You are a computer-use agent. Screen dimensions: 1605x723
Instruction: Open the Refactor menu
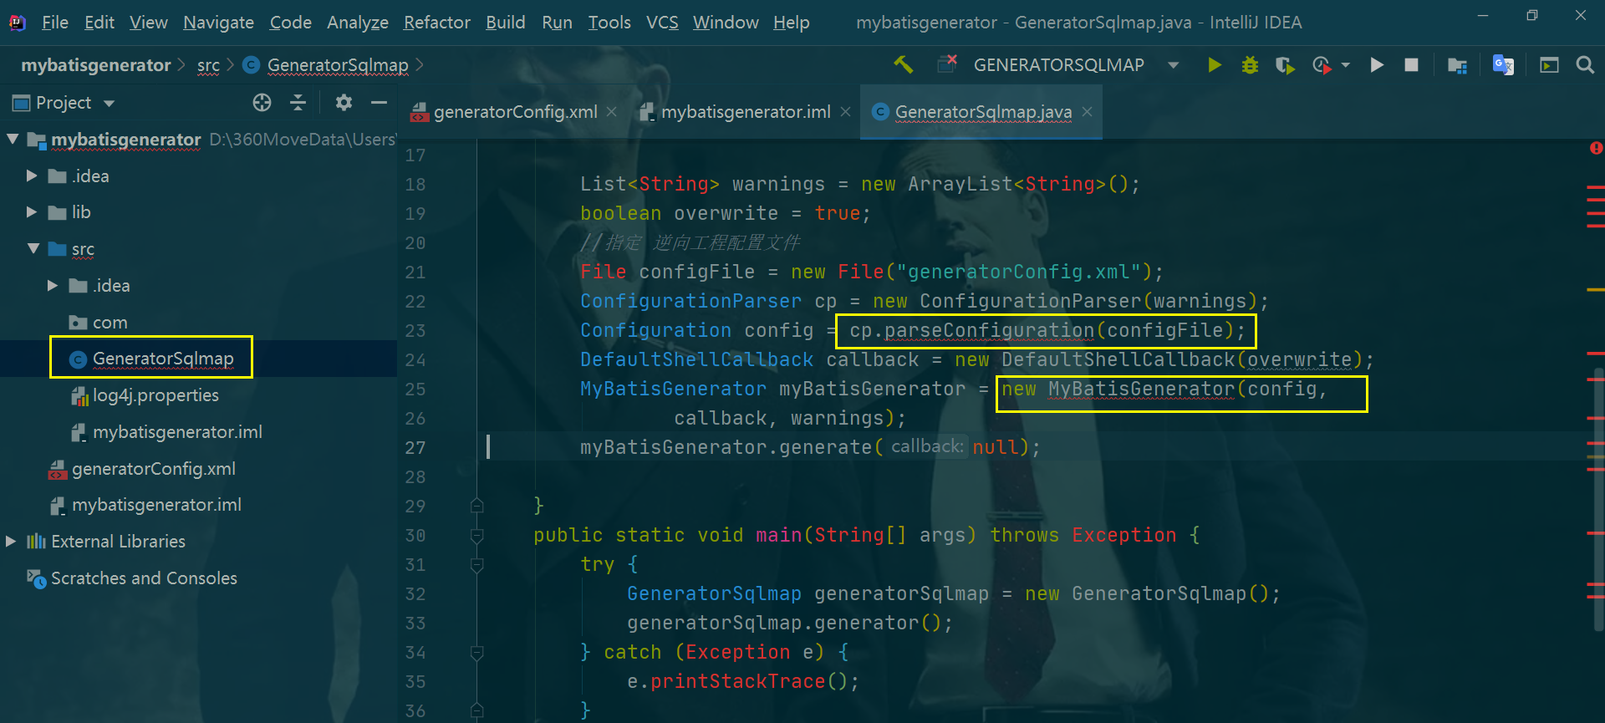[x=436, y=22]
